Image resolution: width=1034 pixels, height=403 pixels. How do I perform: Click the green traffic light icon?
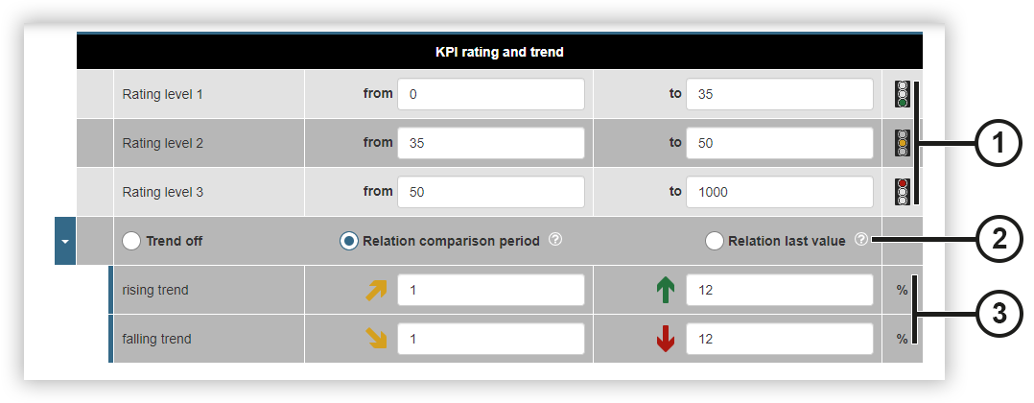click(902, 94)
